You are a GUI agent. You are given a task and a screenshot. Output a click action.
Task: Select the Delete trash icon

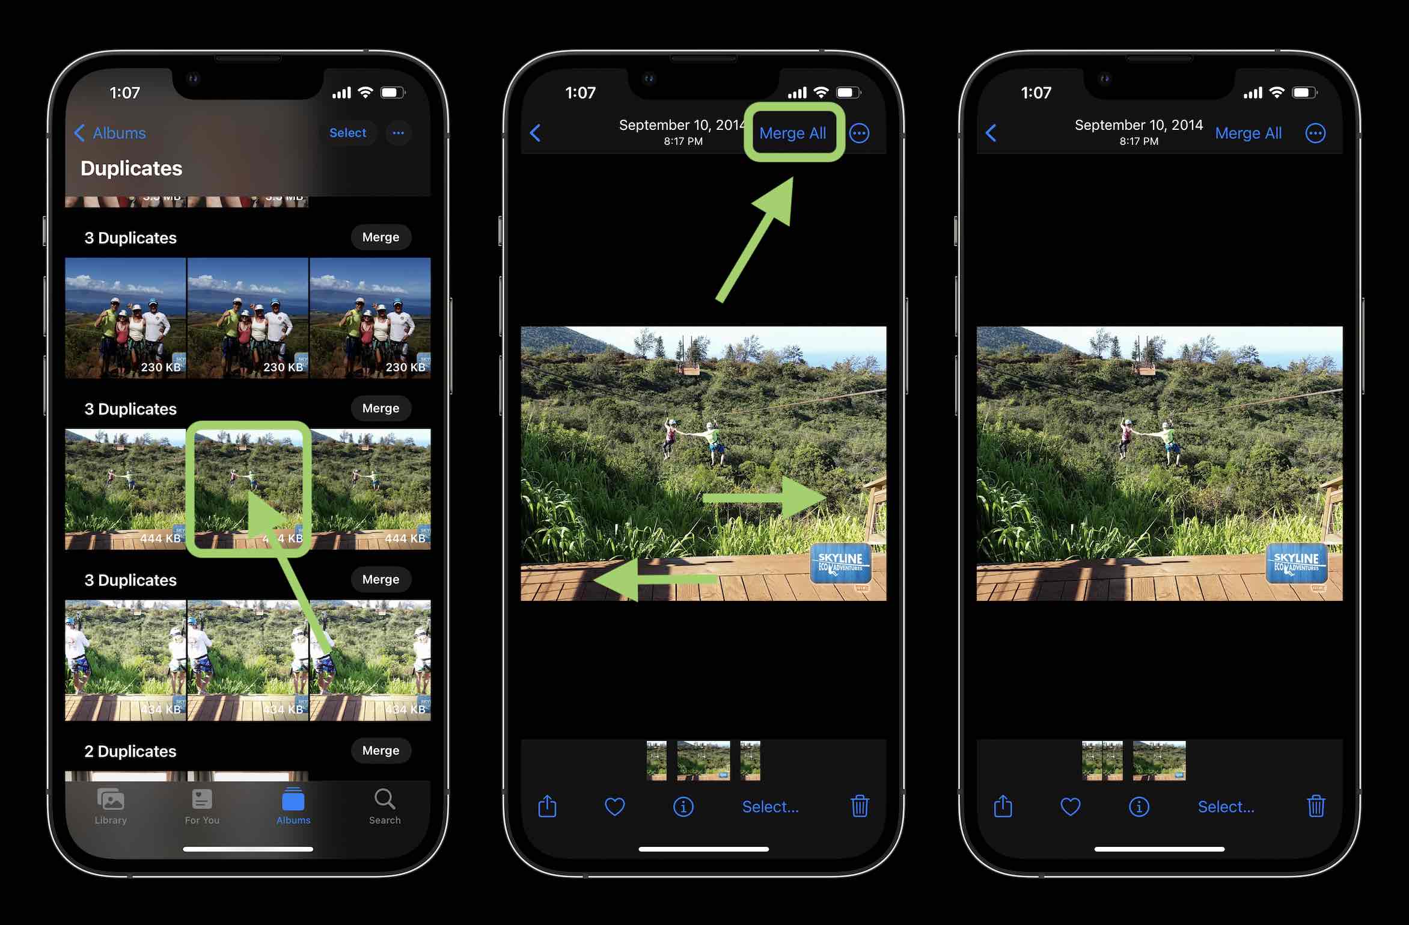point(860,804)
